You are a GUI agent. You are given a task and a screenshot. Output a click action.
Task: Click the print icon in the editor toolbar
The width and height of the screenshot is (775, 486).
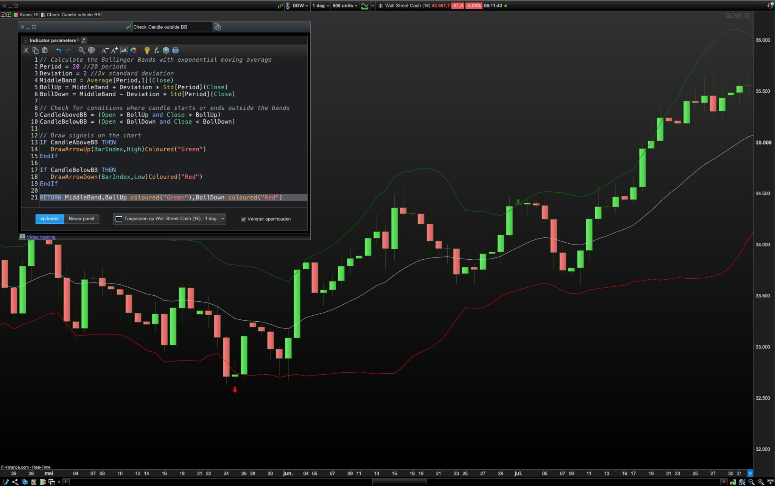click(176, 50)
